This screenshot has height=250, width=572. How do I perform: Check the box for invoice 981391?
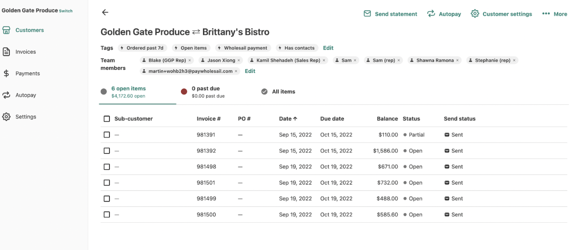[x=107, y=135]
